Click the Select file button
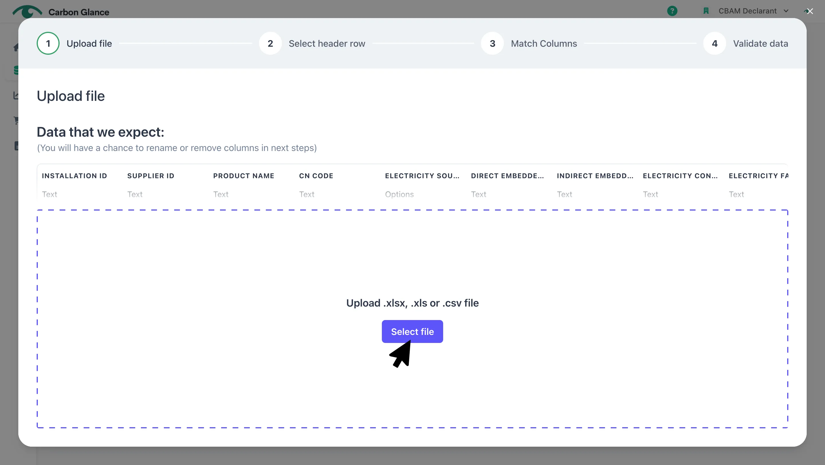The image size is (825, 465). pyautogui.click(x=412, y=331)
